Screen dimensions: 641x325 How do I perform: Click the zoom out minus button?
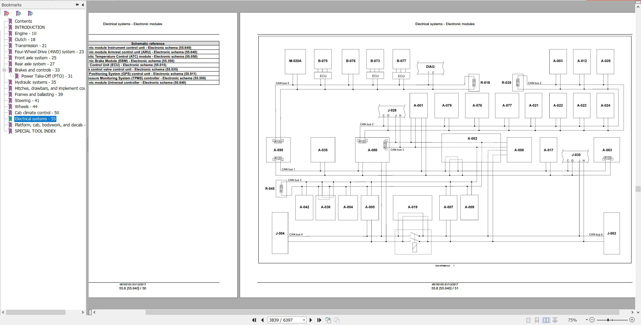tap(592, 320)
